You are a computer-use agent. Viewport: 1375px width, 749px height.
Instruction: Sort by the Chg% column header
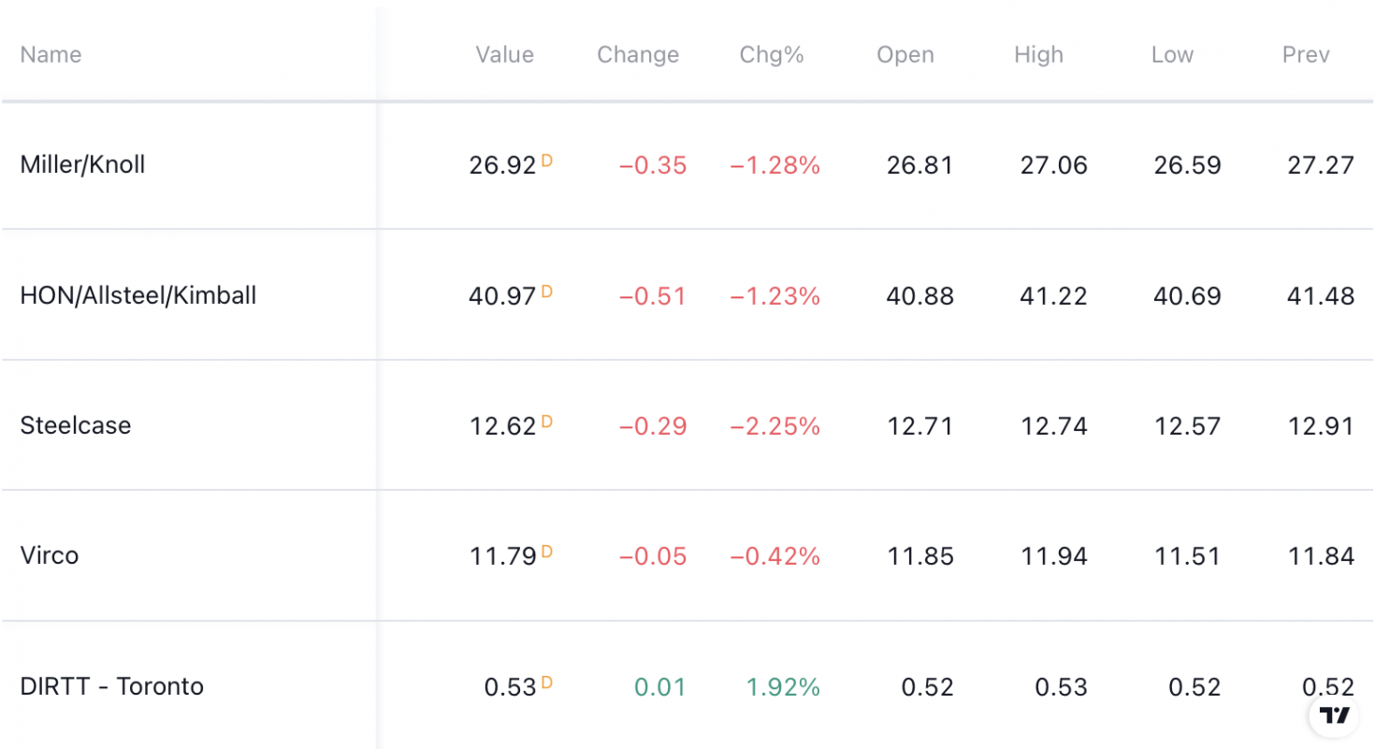click(772, 55)
